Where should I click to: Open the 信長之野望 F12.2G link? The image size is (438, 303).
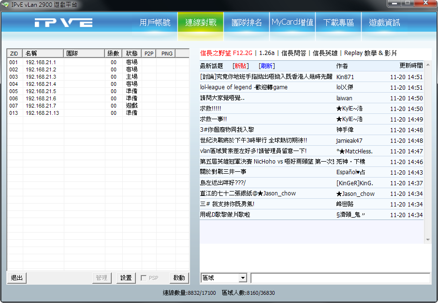point(226,53)
